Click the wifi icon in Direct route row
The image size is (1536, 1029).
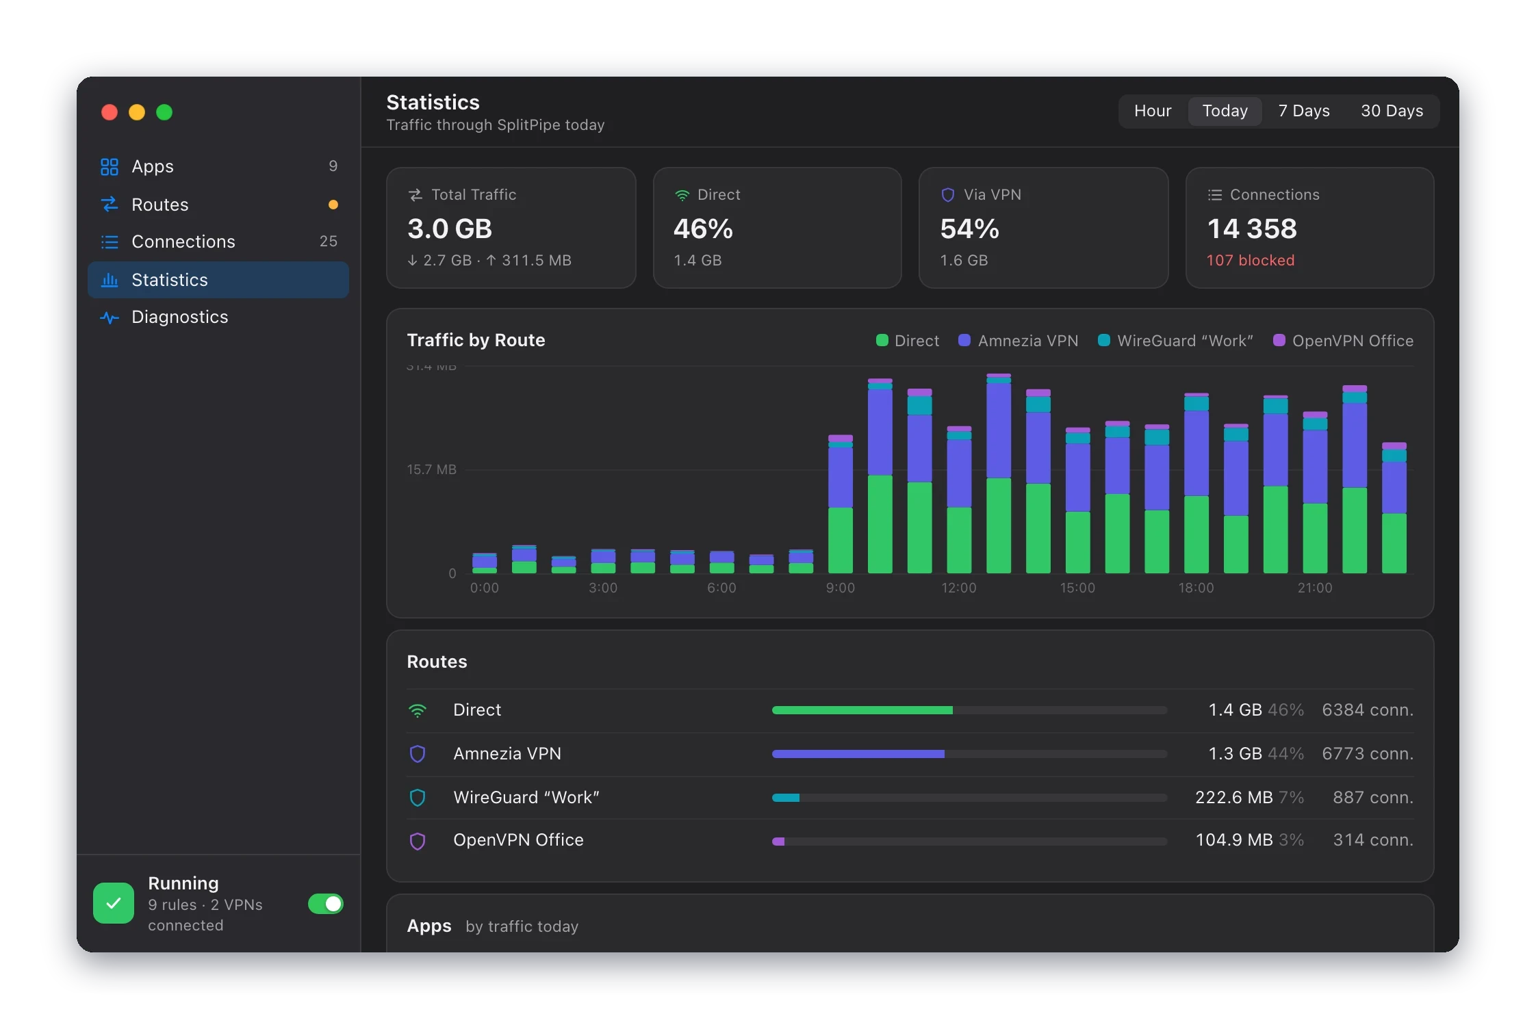pyautogui.click(x=418, y=710)
